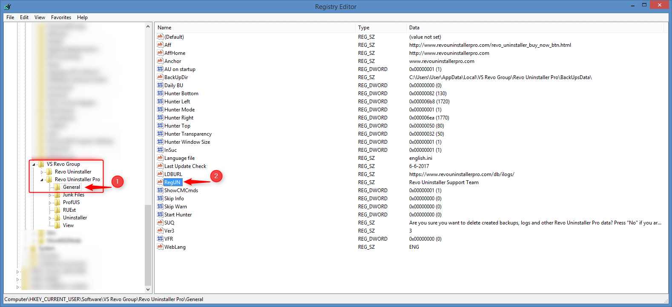Click the DWORD icon next to Hunter Mode
The height and width of the screenshot is (307, 672).
[160, 109]
